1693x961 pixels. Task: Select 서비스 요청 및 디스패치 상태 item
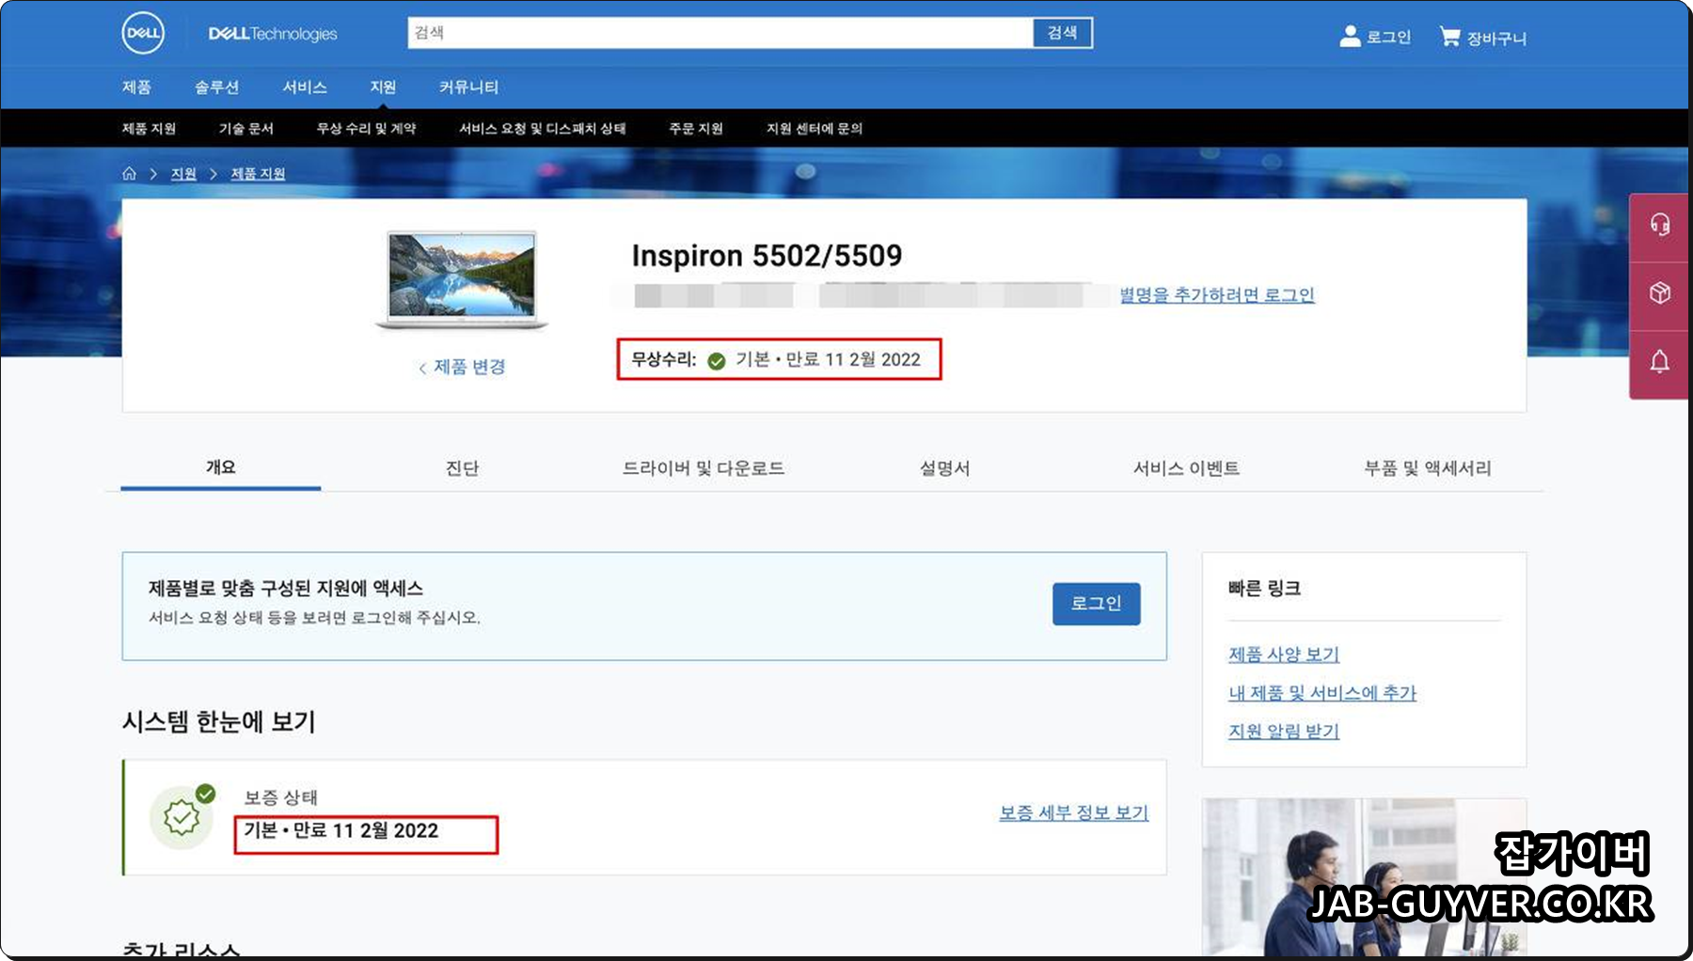(x=542, y=129)
